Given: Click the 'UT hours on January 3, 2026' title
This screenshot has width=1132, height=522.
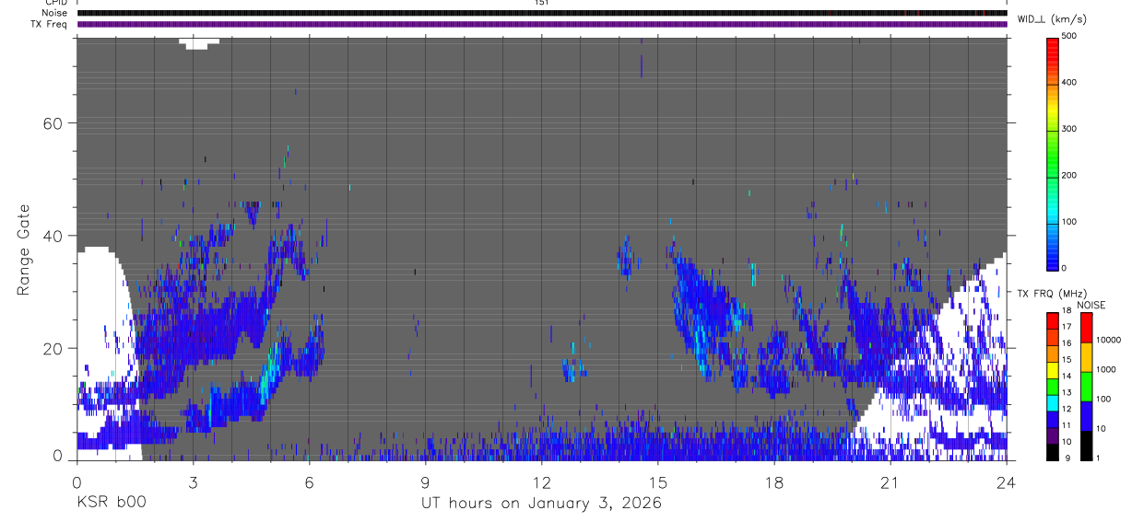Looking at the screenshot, I should click(x=542, y=504).
